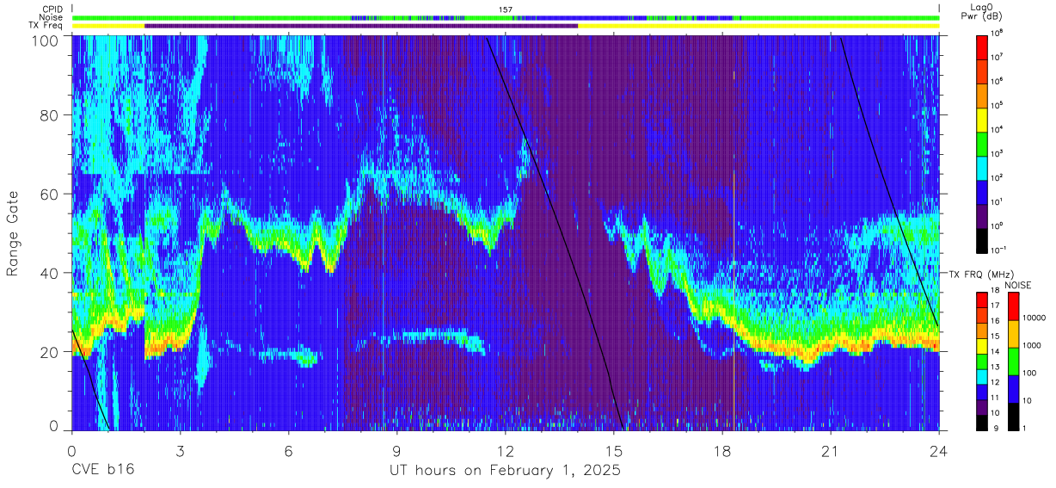Click the TX Freq row label
This screenshot has width=1056, height=488.
[x=45, y=26]
